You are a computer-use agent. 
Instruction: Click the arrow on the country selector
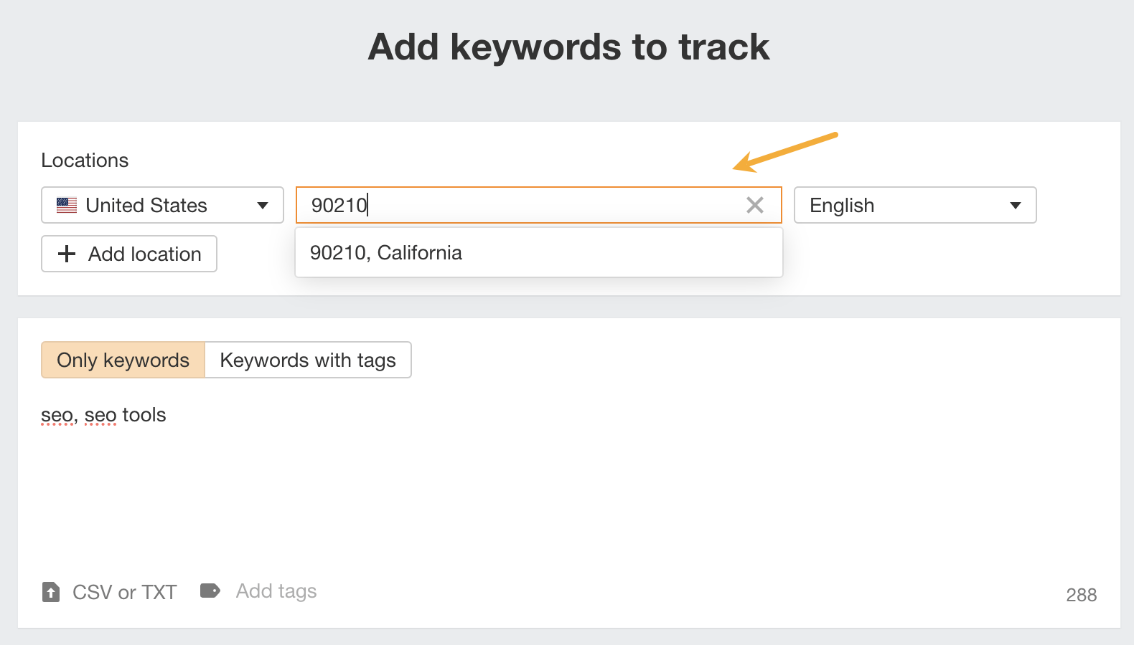(x=263, y=206)
